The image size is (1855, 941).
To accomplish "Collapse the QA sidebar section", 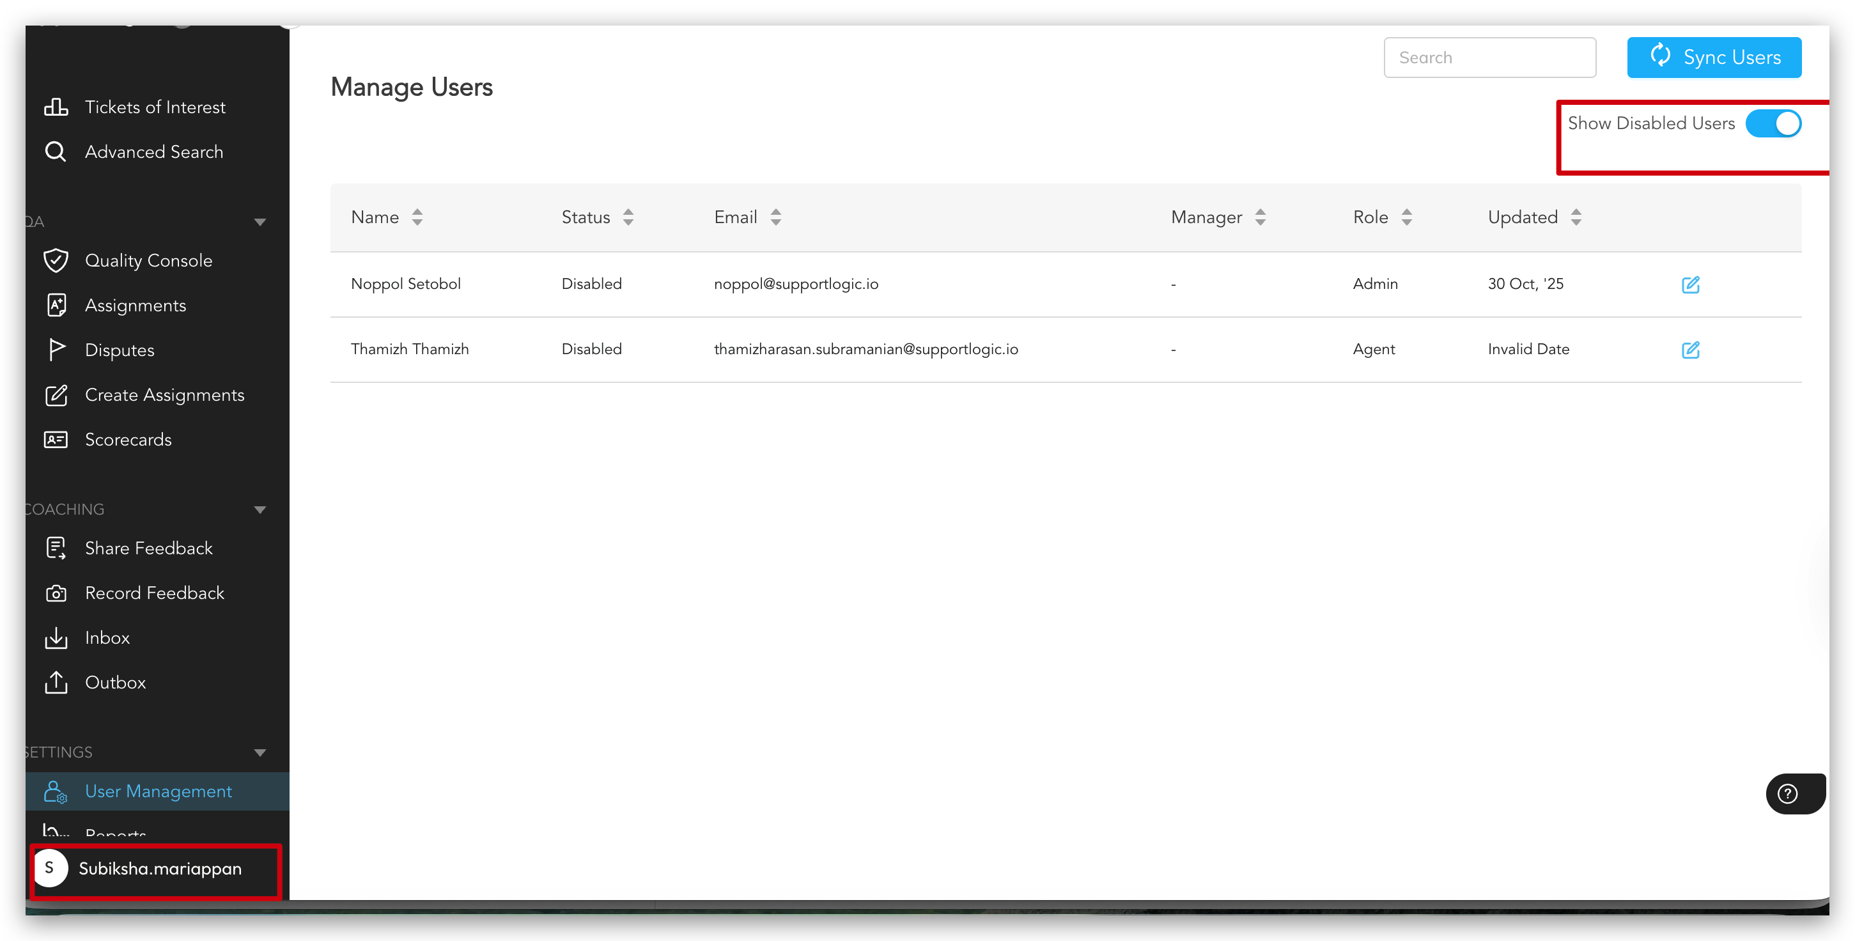I will point(260,222).
